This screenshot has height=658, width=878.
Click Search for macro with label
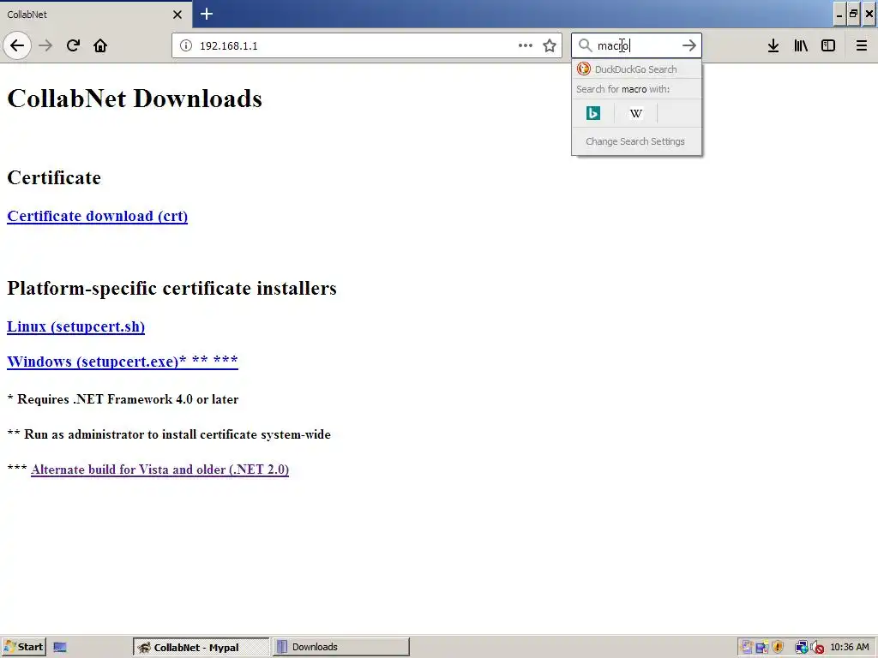(x=622, y=89)
